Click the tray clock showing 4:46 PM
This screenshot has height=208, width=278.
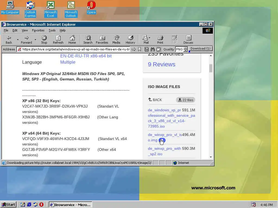267,205
